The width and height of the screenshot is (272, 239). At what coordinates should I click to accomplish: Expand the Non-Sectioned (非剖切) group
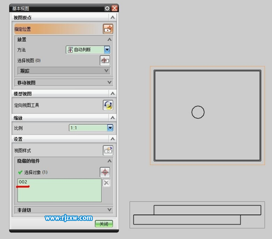click(x=110, y=210)
